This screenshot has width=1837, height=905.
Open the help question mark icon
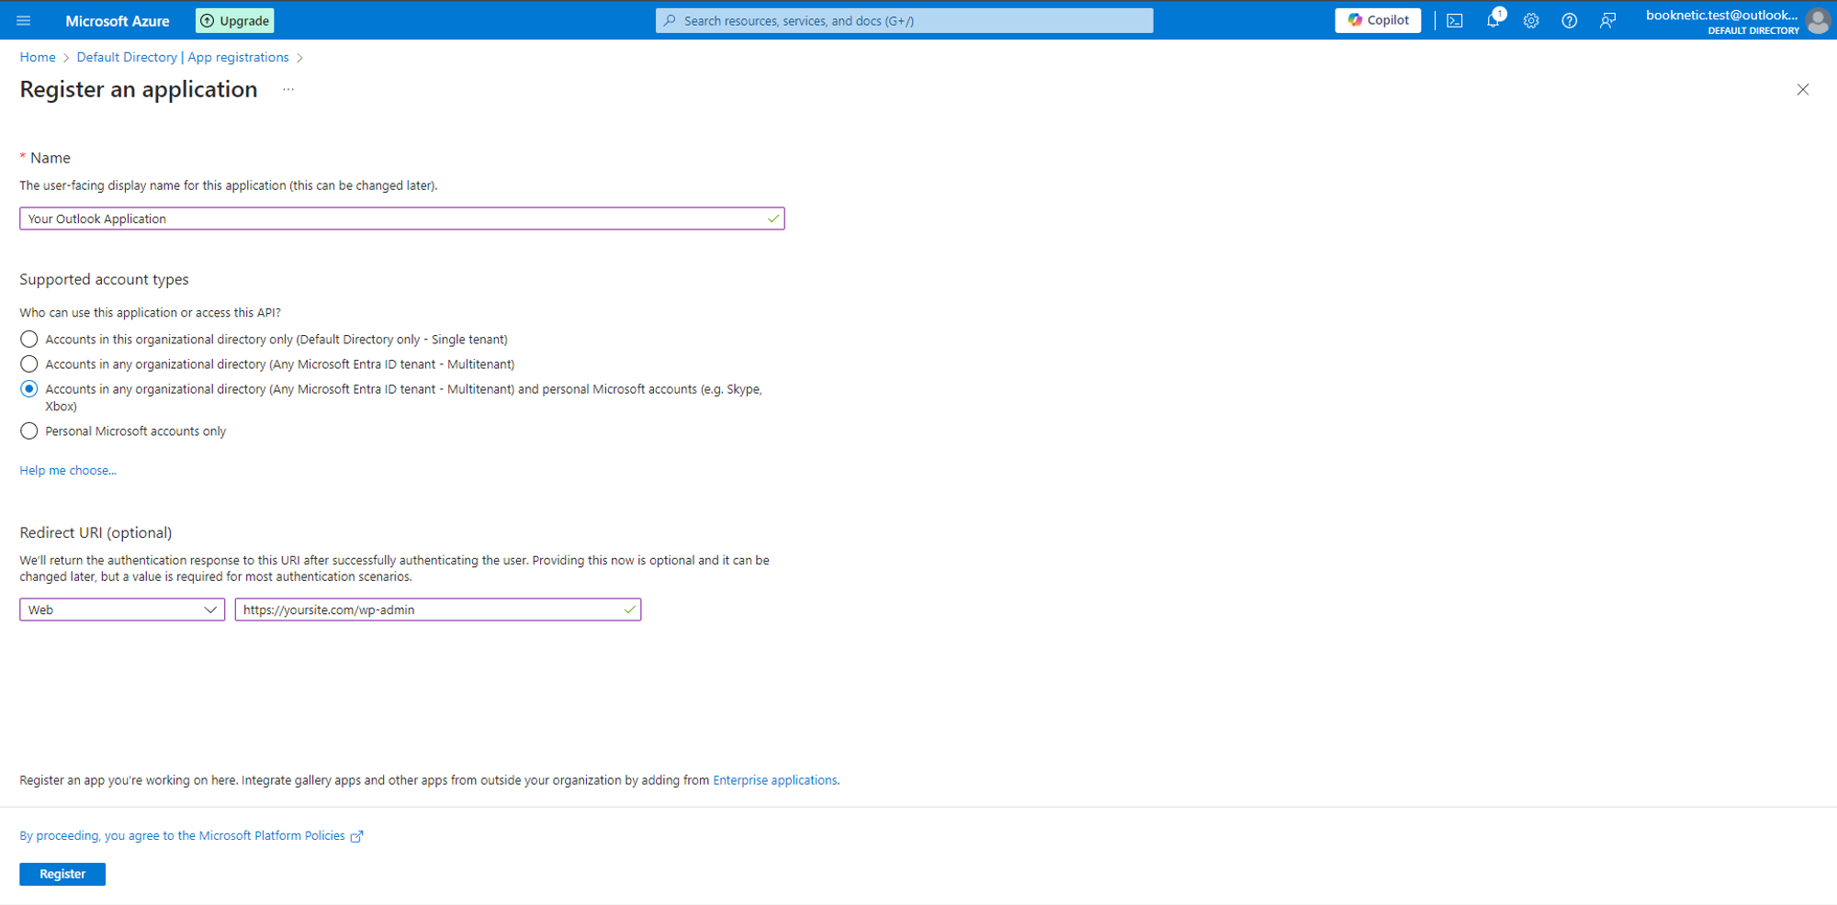click(1570, 20)
